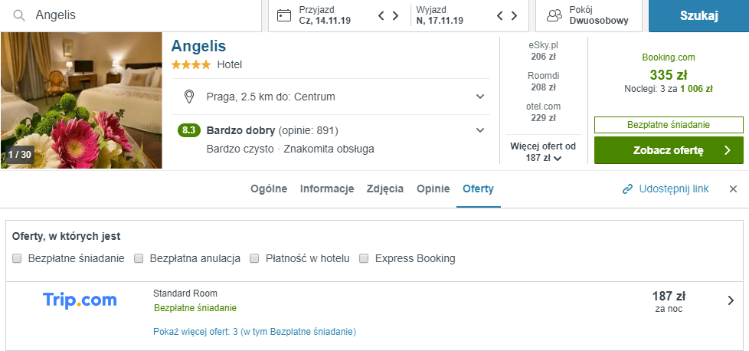Tick the Bezpłatna anulacja checkbox
Viewport: 749px width, 351px height.
pyautogui.click(x=139, y=258)
